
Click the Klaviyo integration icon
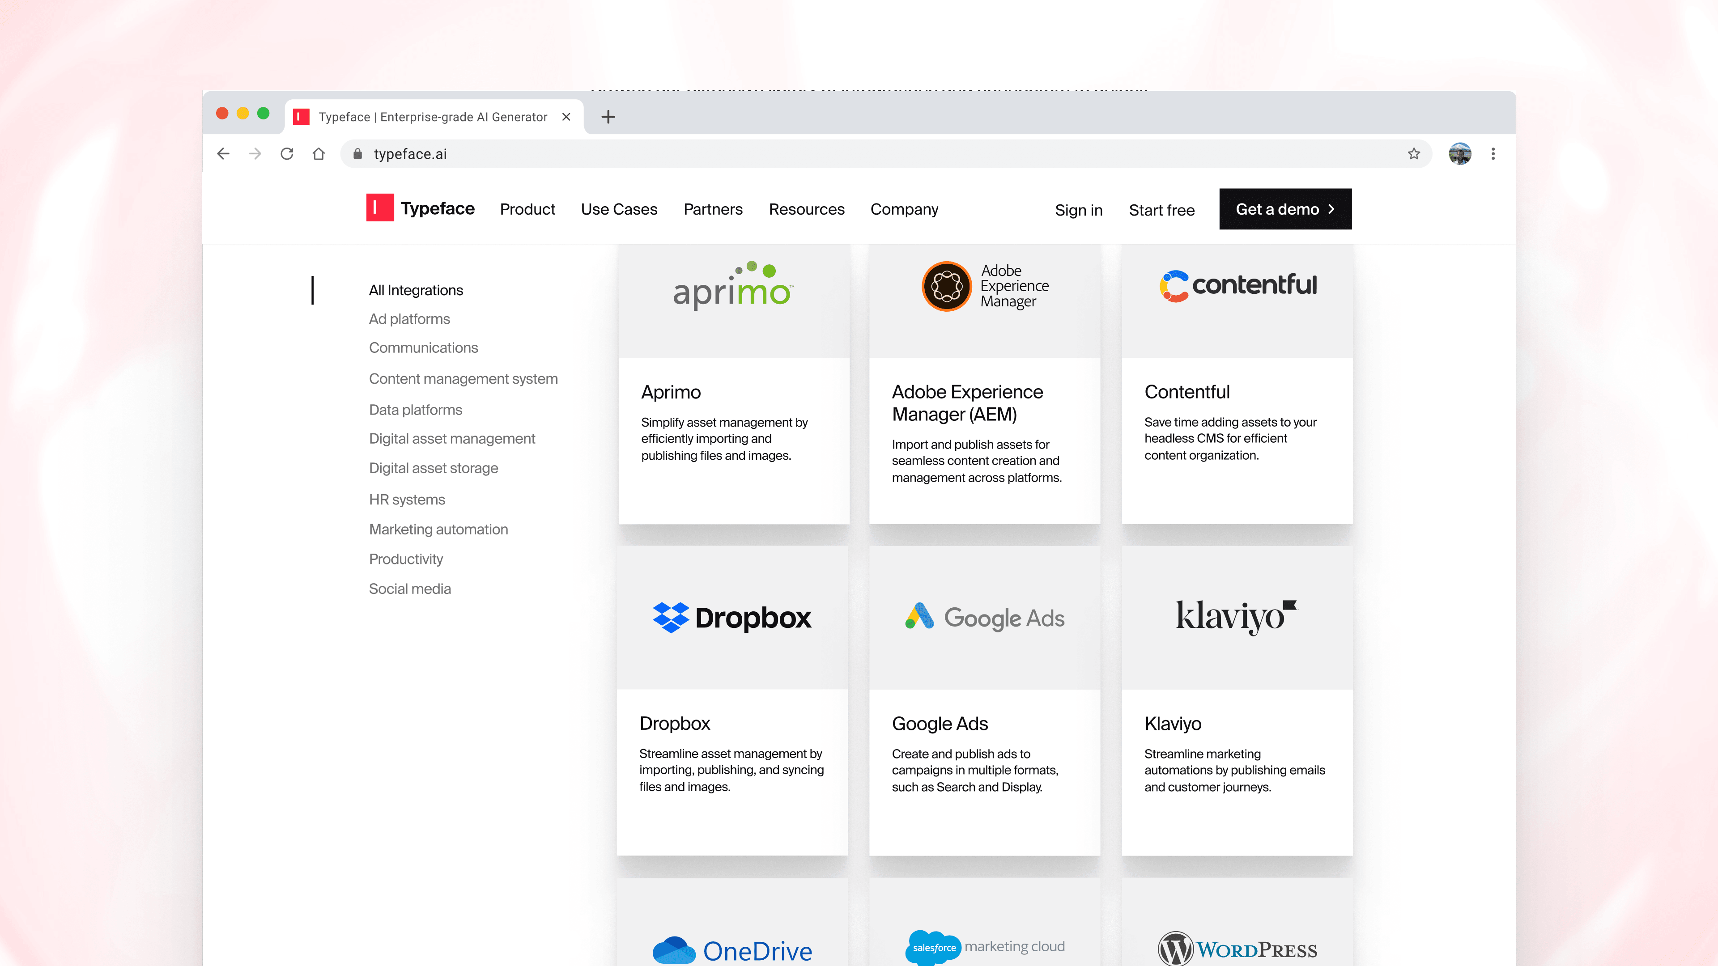click(x=1237, y=617)
